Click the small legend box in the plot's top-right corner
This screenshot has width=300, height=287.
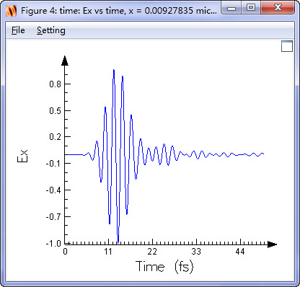click(287, 46)
